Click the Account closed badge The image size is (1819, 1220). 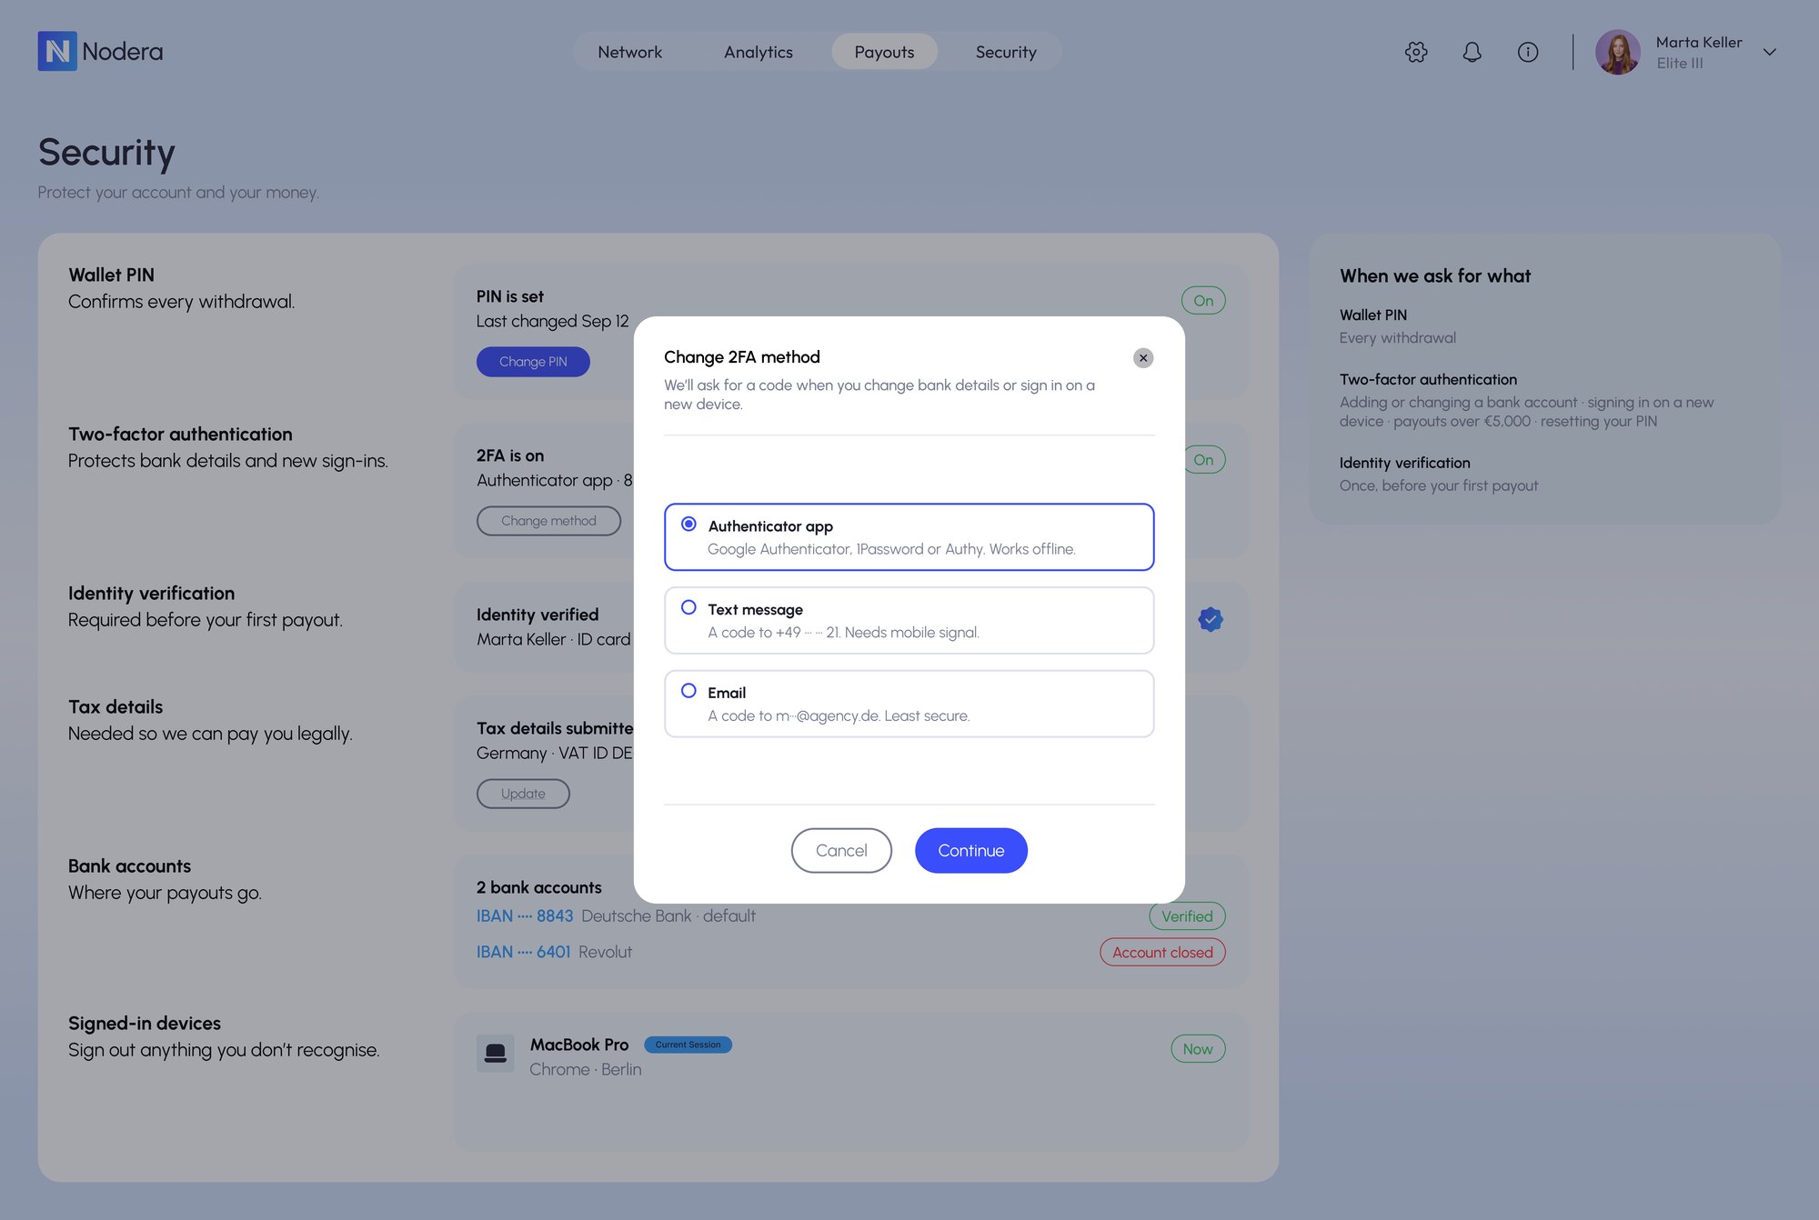pos(1162,952)
